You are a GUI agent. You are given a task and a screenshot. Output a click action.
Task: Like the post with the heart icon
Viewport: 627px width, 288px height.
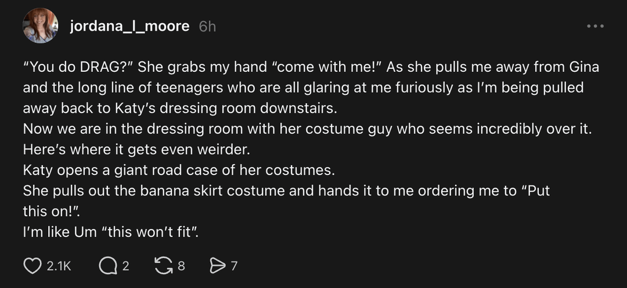(x=32, y=266)
